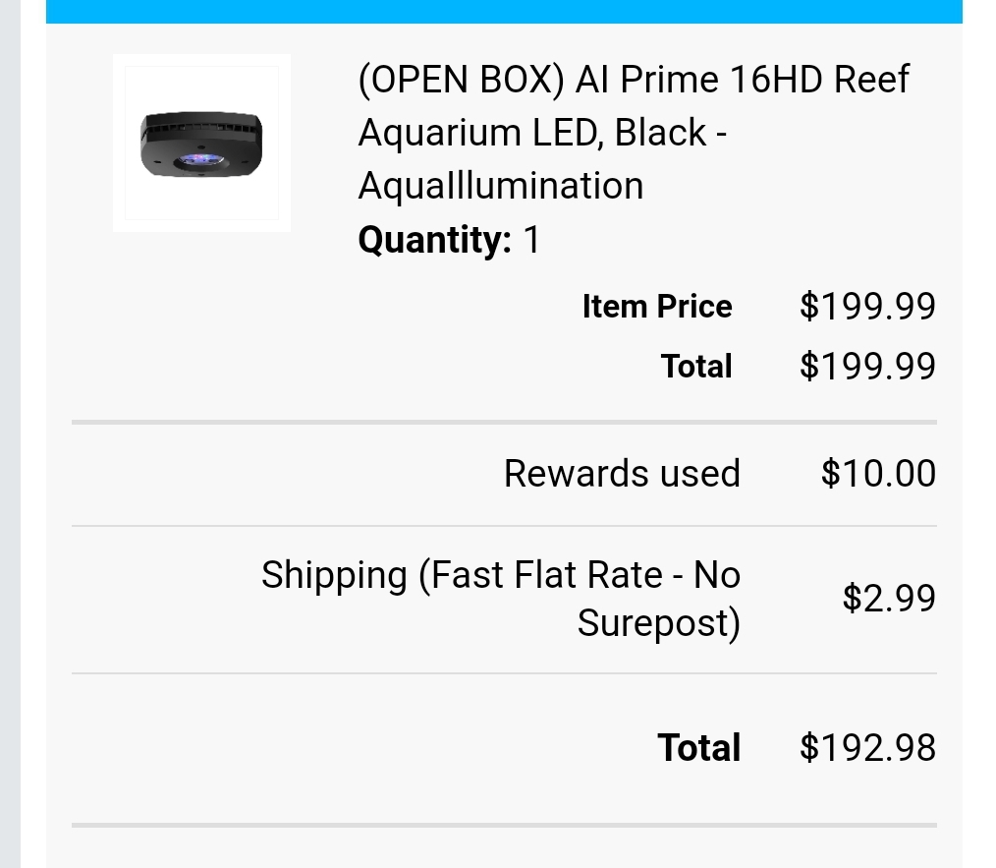The width and height of the screenshot is (996, 868).
Task: Select the (OPEN BOX) prefix in title
Action: pyautogui.click(x=462, y=80)
